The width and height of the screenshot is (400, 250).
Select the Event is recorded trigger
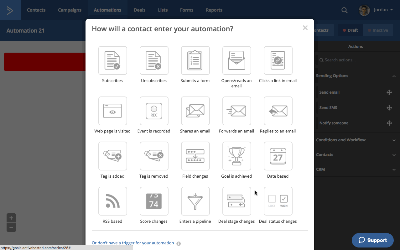click(154, 111)
